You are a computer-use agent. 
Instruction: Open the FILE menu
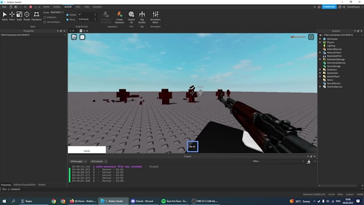point(4,7)
